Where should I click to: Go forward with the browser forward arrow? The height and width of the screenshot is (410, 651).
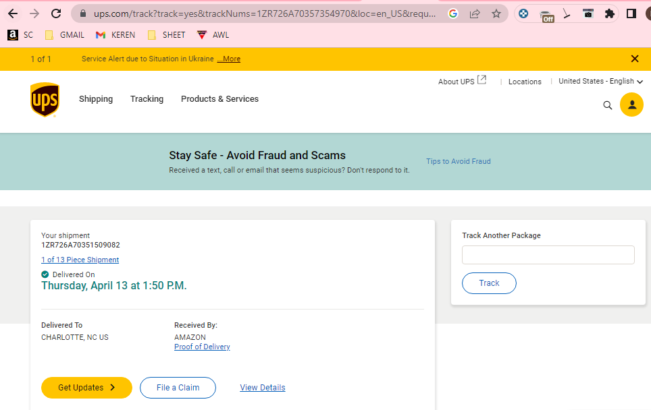coord(34,13)
